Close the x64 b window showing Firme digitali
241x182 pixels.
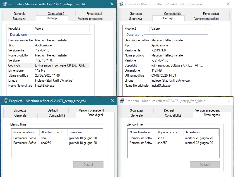229,101
